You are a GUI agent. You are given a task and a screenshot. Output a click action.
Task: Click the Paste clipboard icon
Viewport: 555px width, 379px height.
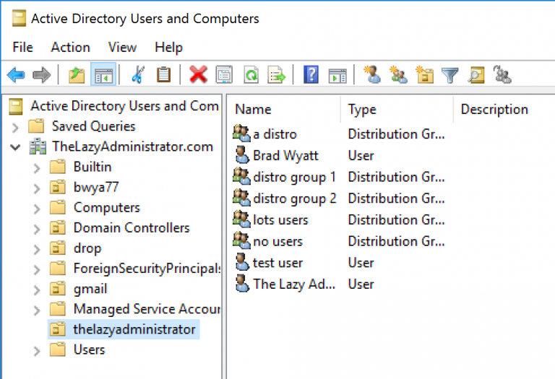(x=163, y=75)
